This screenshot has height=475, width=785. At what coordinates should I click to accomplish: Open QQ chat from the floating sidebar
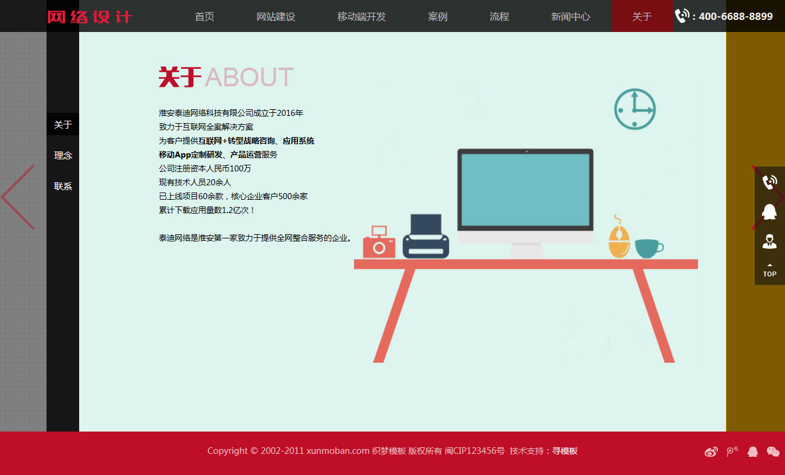[x=769, y=212]
